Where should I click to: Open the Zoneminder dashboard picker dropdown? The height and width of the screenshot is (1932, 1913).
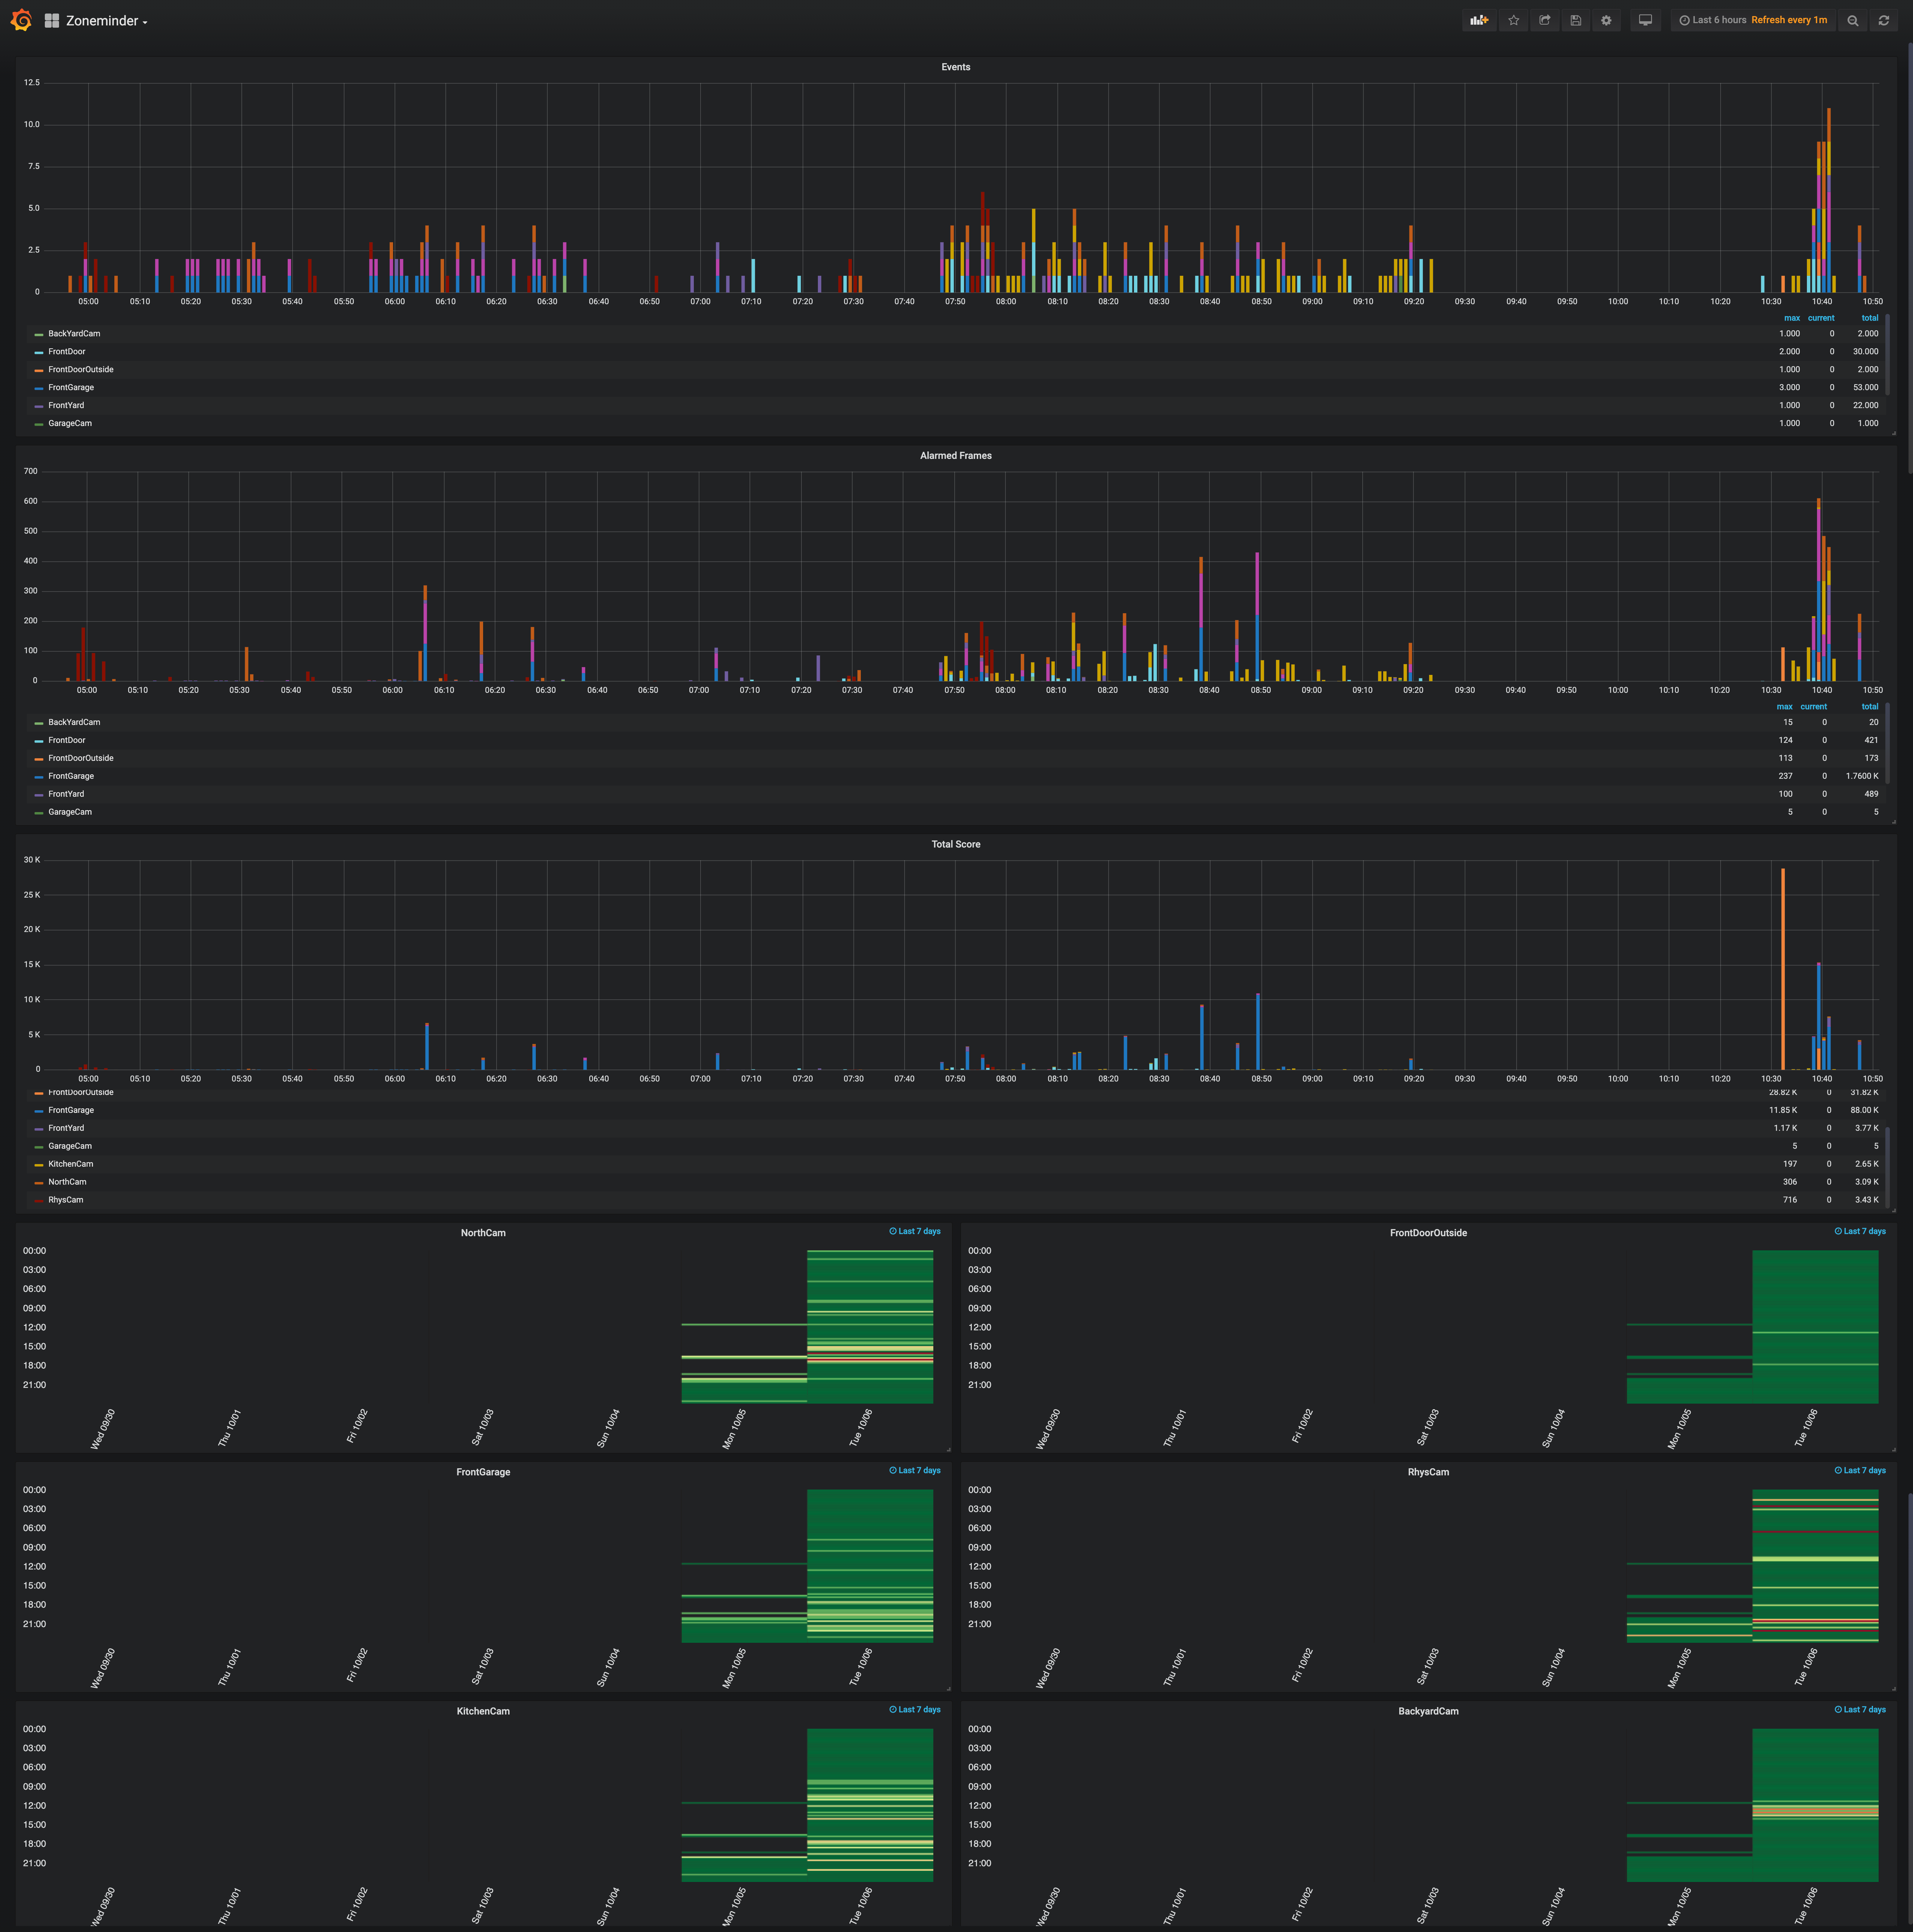[x=107, y=21]
